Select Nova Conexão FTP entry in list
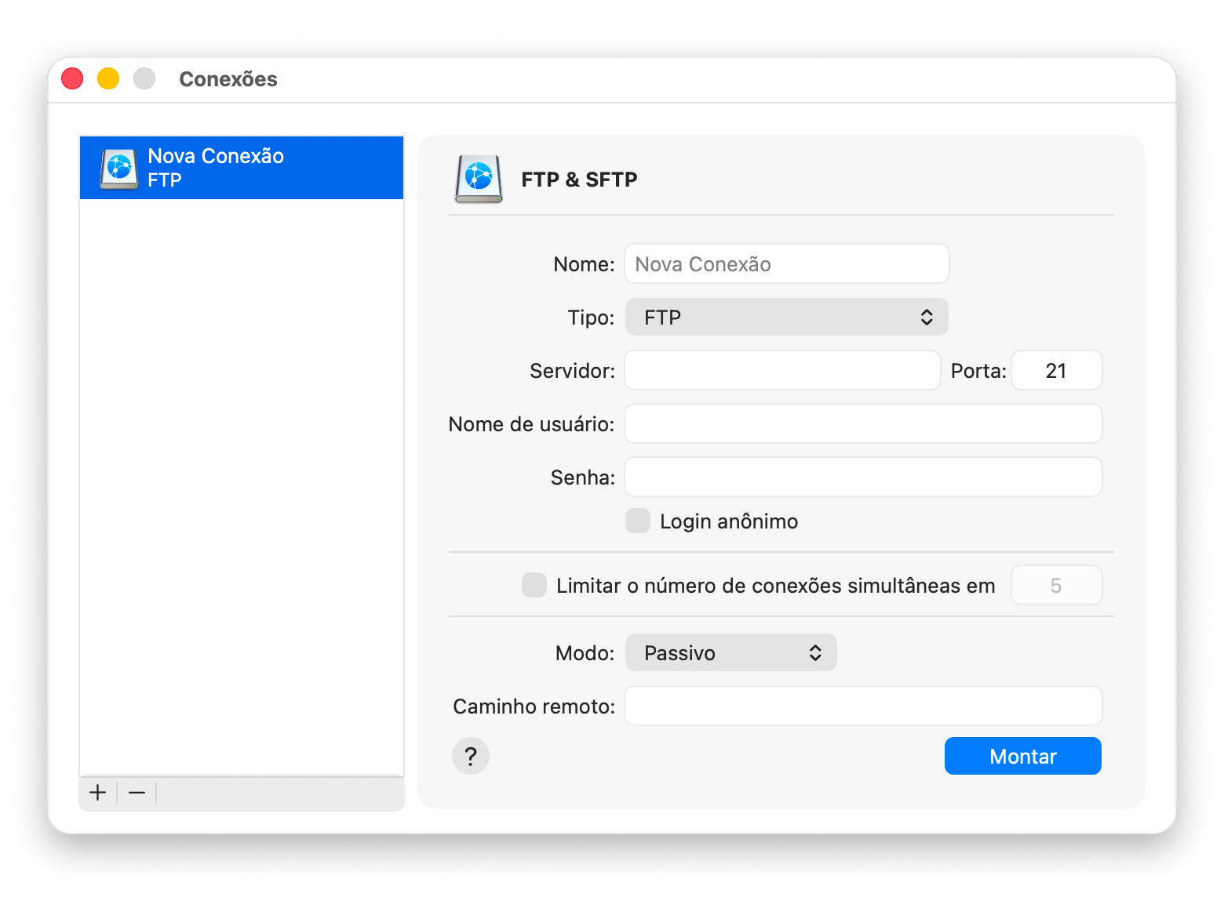 click(242, 168)
